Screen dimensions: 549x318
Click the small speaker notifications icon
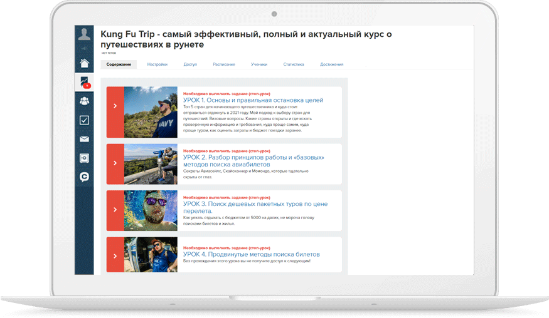coord(84,48)
